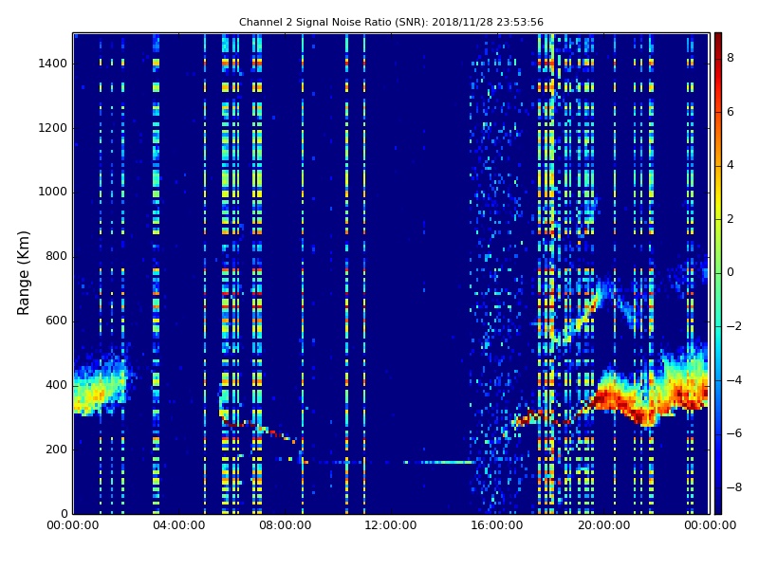Click the Range (Km) axis label
The height and width of the screenshot is (569, 759).
23,273
